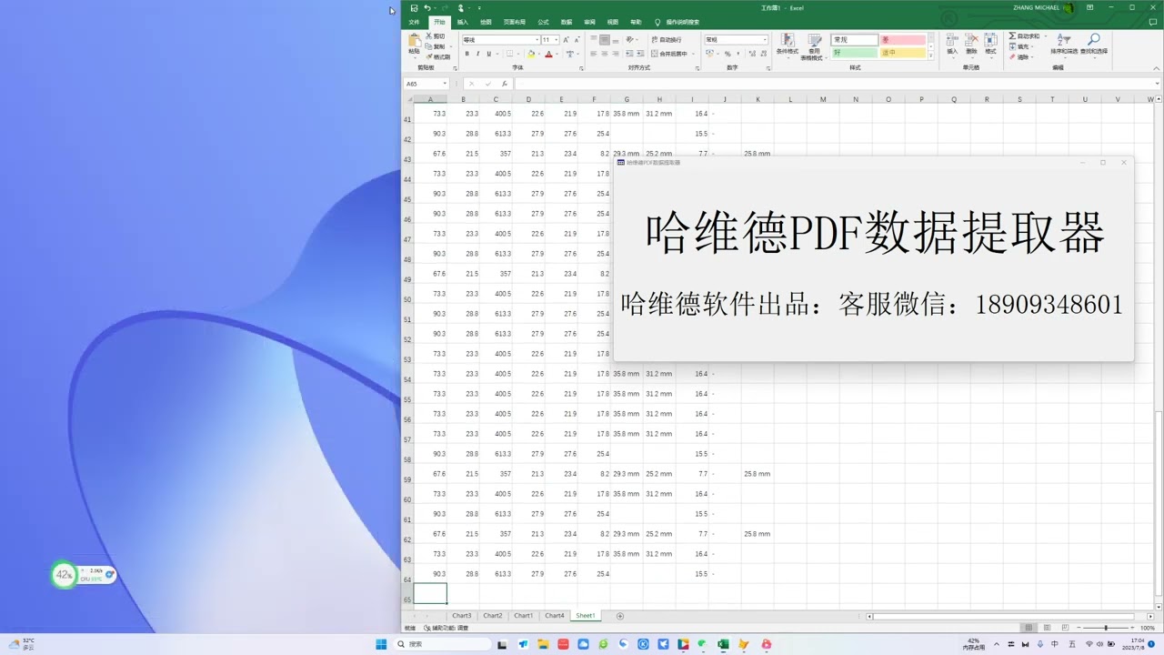Screen dimensions: 1164x655
Task: Click the Copy (复制) icon
Action: tap(428, 46)
